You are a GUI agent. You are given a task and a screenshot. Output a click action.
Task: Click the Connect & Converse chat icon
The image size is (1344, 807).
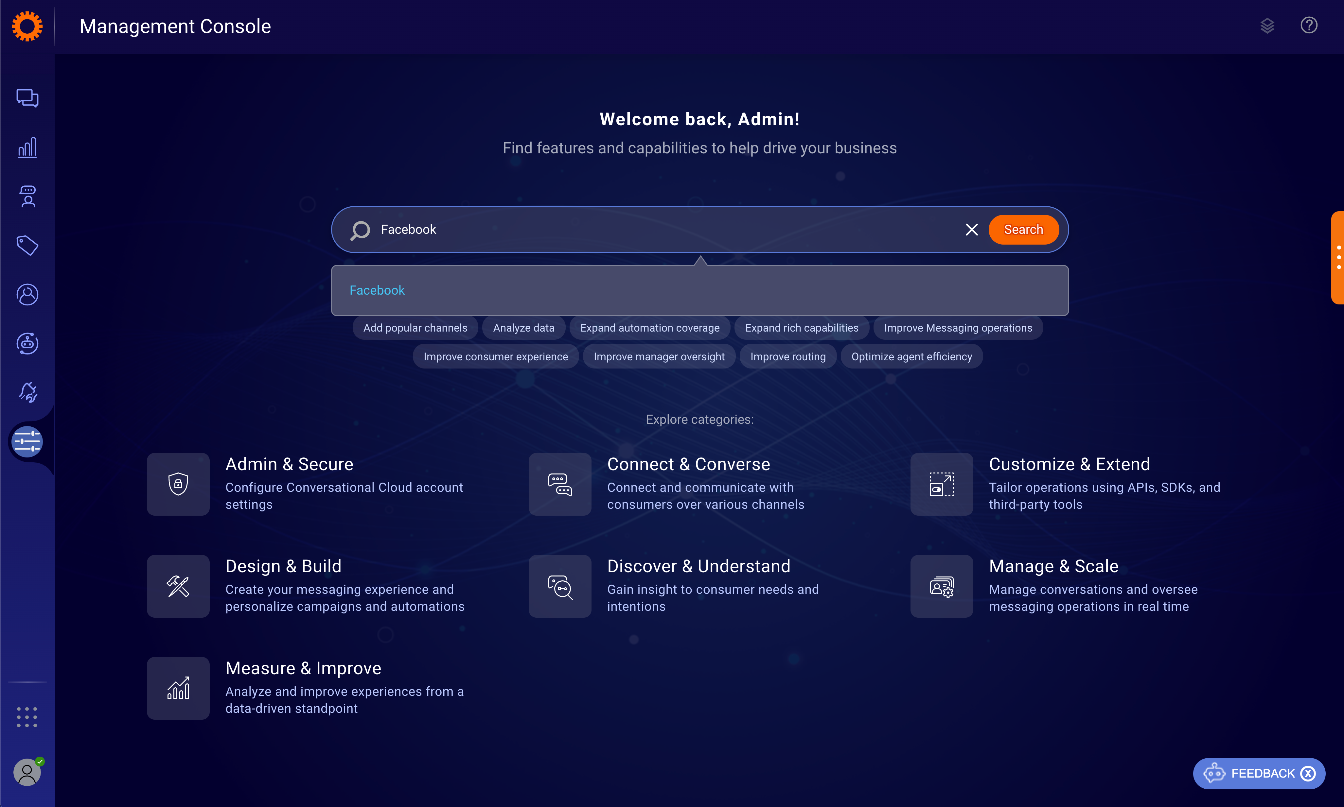[560, 484]
